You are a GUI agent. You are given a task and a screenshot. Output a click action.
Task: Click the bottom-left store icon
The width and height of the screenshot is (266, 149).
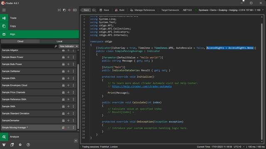click(4, 145)
